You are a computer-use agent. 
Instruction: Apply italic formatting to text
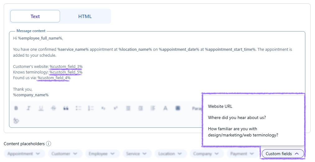28,108
